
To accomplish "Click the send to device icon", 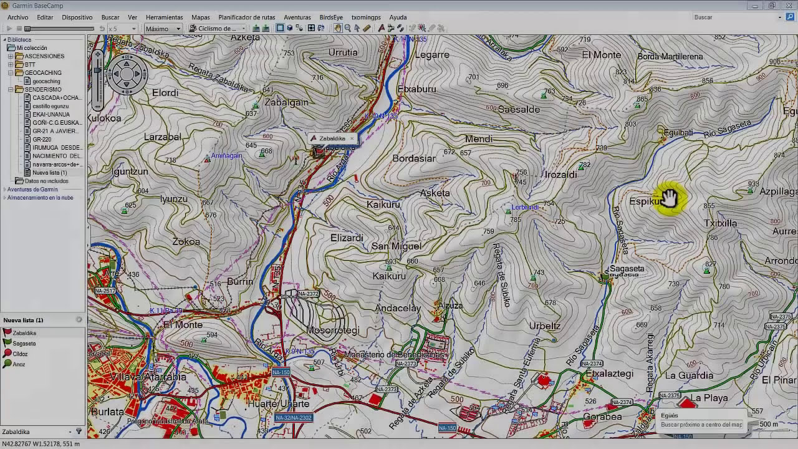I will coord(256,29).
